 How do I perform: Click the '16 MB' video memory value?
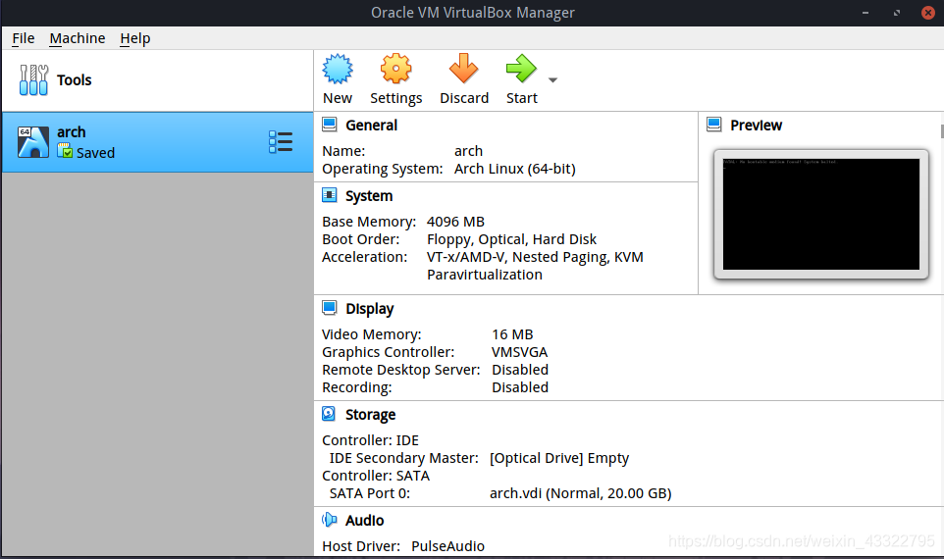click(x=512, y=334)
